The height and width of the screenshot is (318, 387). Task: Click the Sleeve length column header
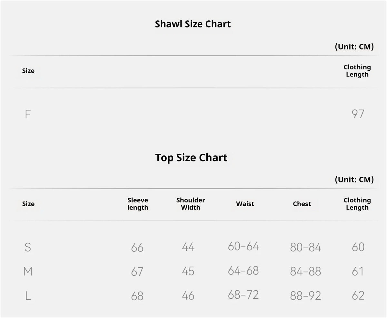(138, 204)
